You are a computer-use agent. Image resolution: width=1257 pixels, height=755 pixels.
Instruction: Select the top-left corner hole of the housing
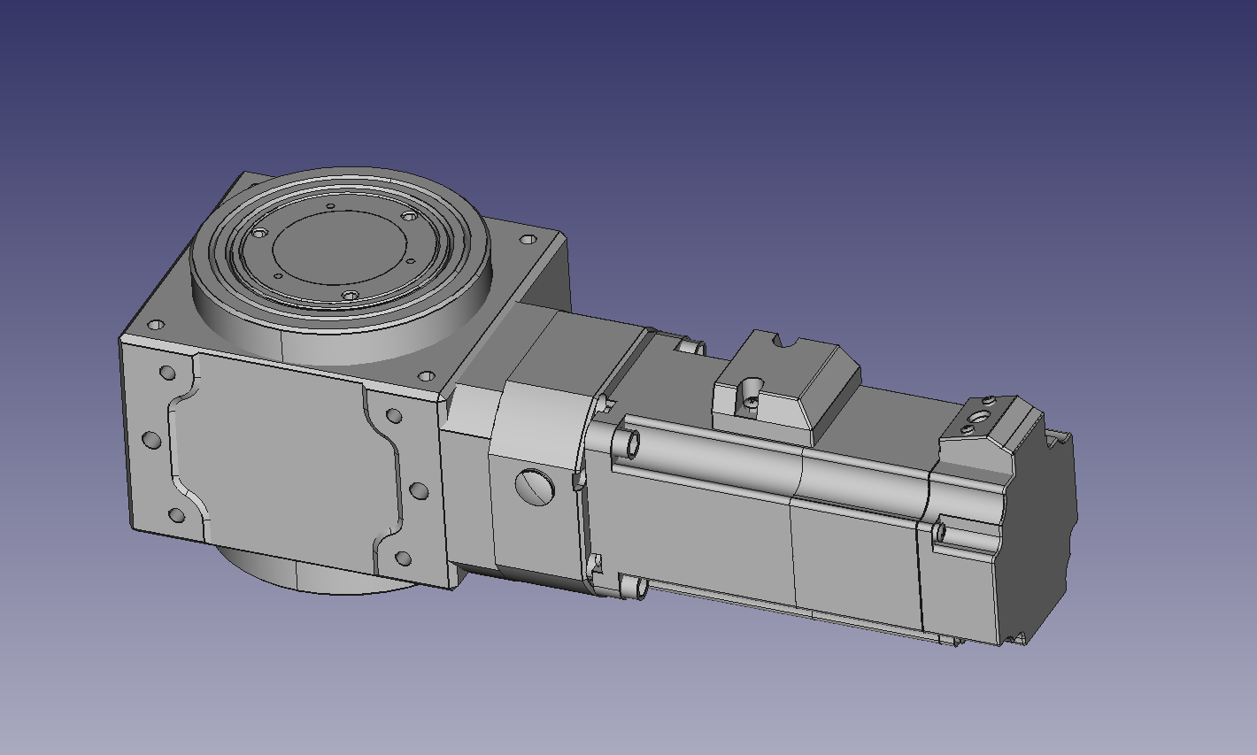pyautogui.click(x=156, y=326)
